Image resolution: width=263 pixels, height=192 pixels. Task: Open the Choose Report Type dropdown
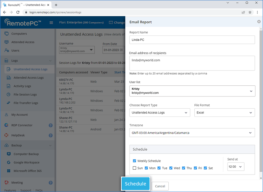(160, 113)
